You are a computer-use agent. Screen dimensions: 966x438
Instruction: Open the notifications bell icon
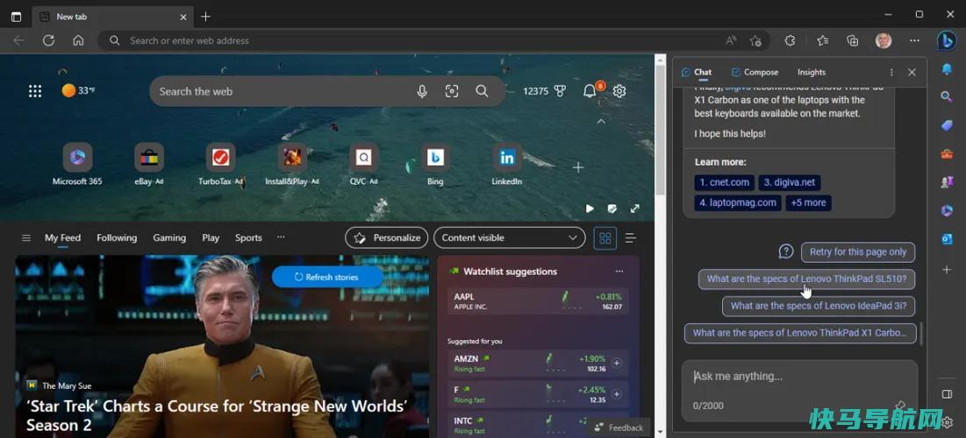pyautogui.click(x=590, y=91)
